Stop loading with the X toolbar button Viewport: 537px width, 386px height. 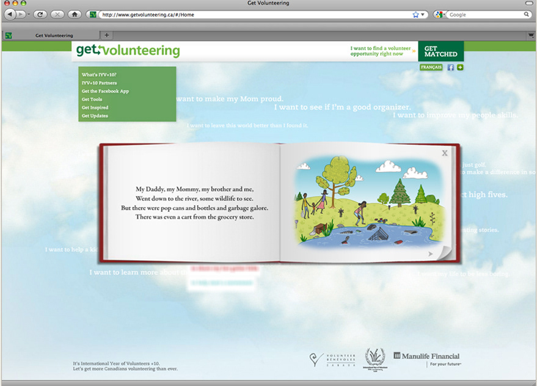[x=57, y=15]
